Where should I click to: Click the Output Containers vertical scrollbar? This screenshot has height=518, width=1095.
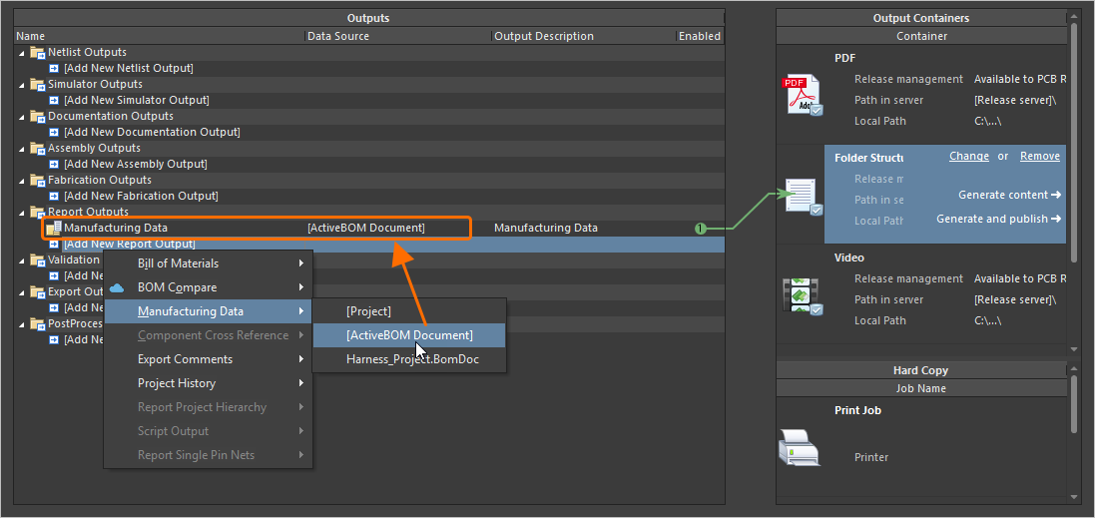(1074, 150)
